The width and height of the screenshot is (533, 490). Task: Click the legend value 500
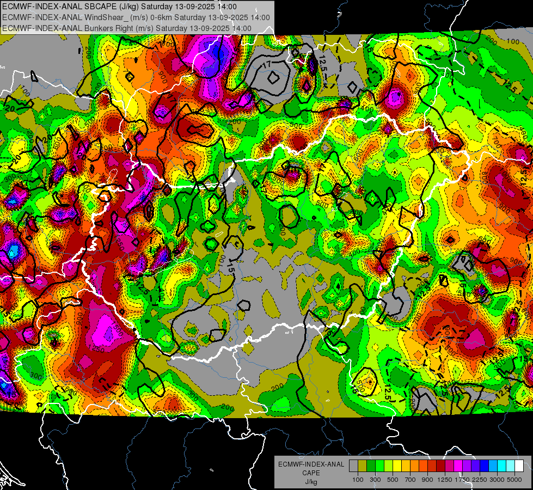tap(393, 480)
